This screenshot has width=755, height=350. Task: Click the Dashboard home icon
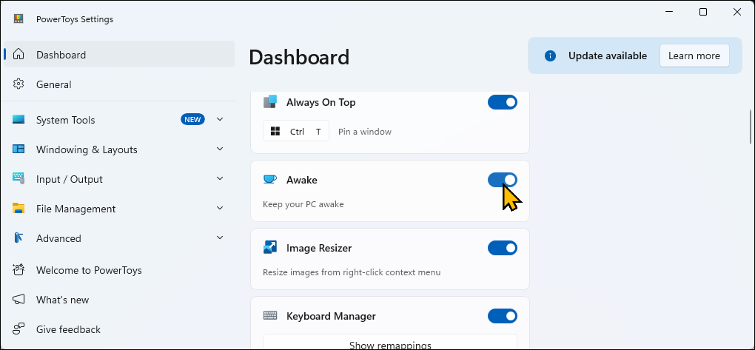point(19,55)
